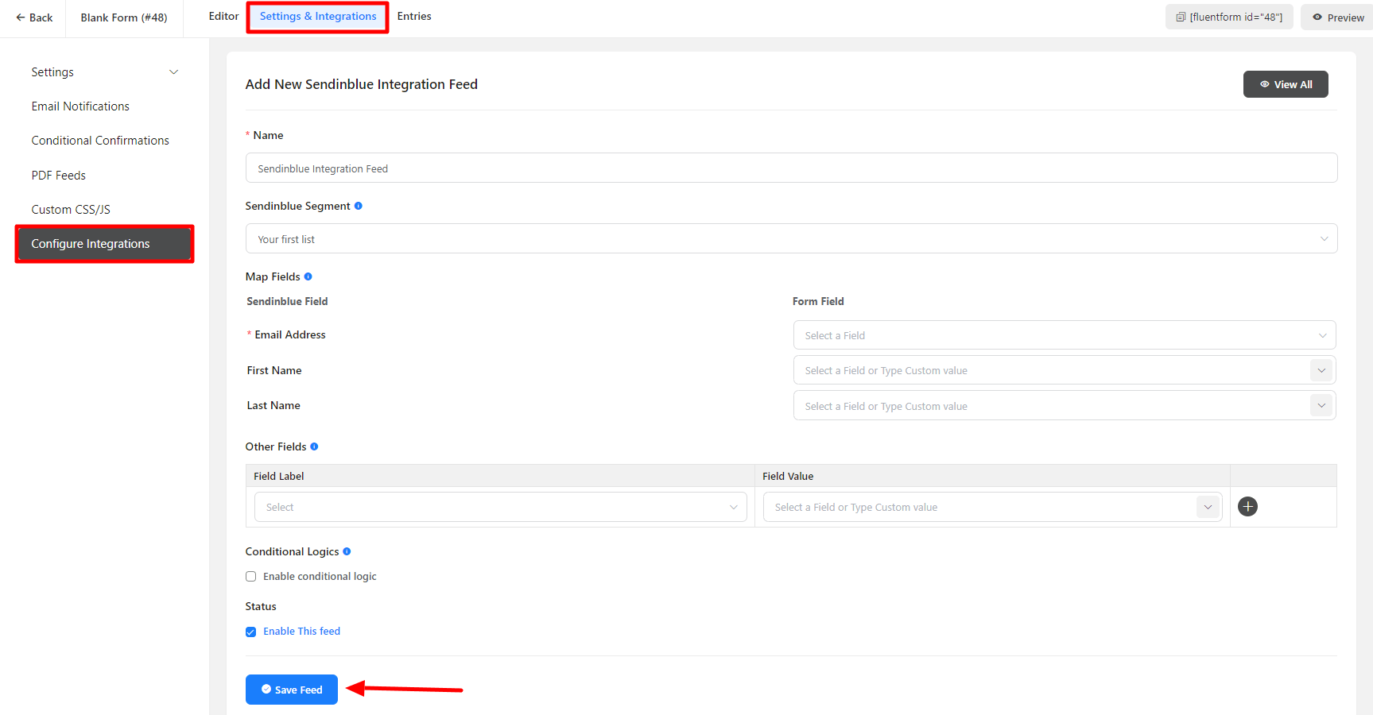Click the Save Feed button
The height and width of the screenshot is (715, 1373).
coord(292,690)
